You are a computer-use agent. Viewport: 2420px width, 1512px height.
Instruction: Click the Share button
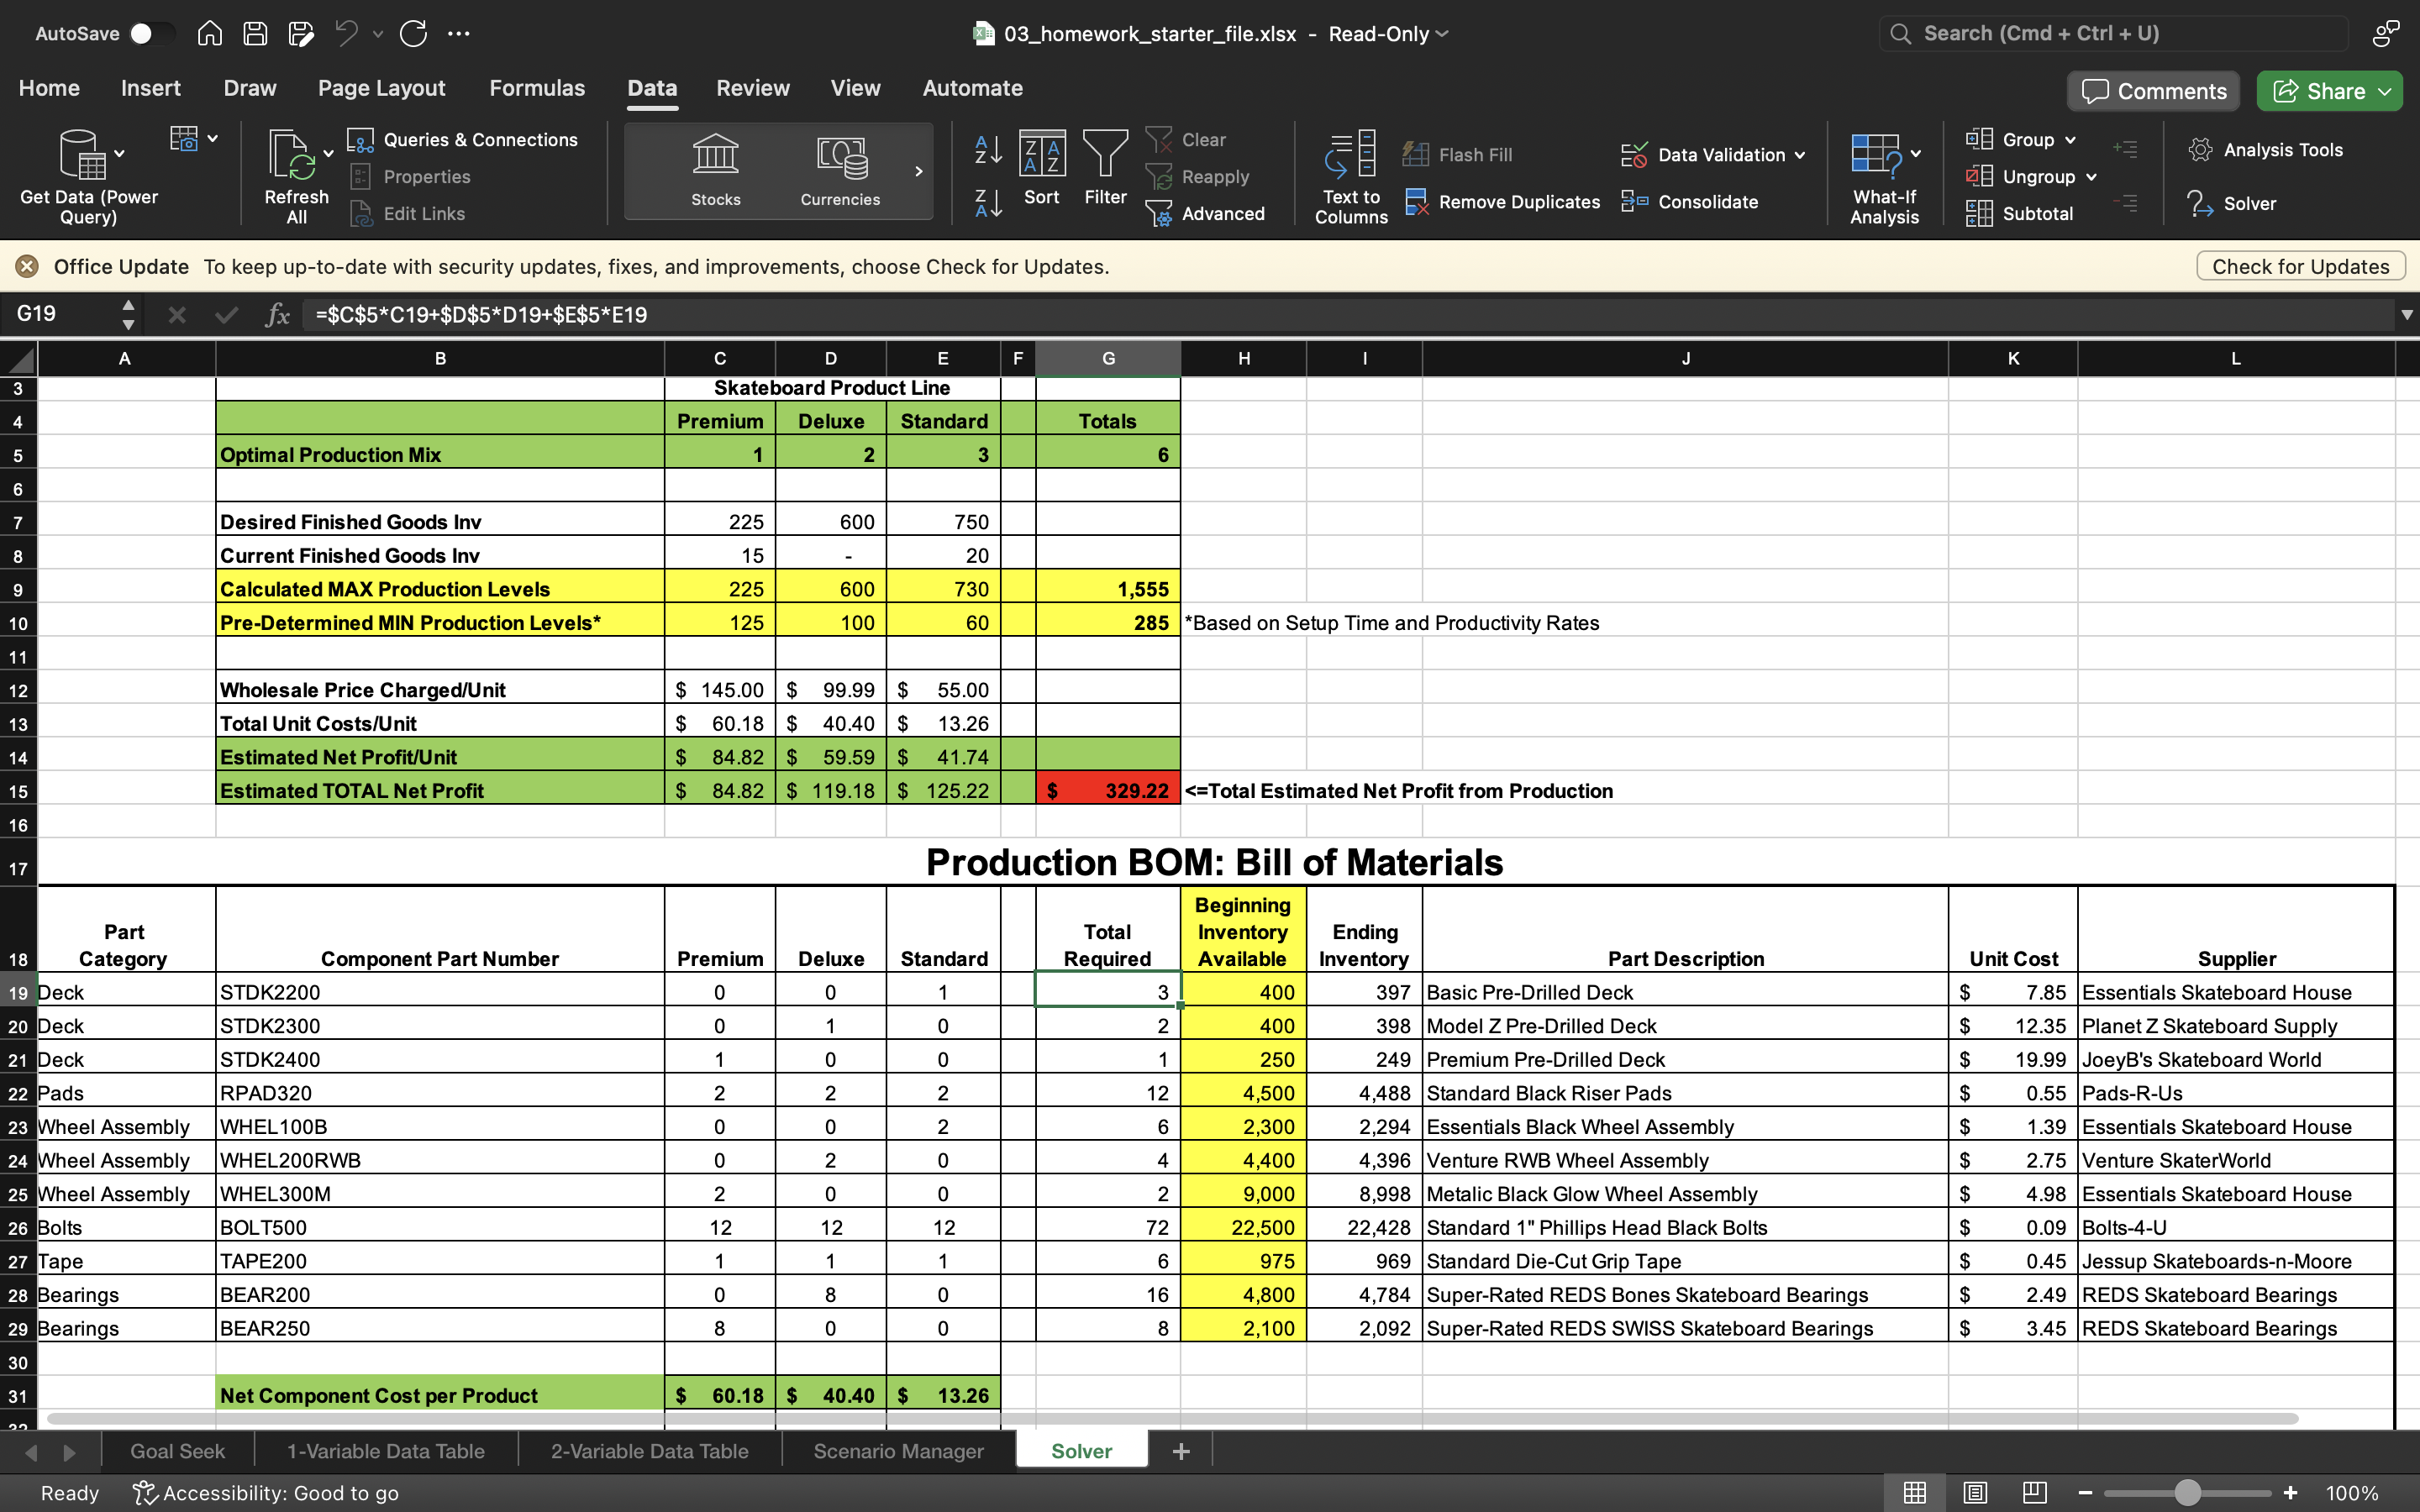point(2320,91)
